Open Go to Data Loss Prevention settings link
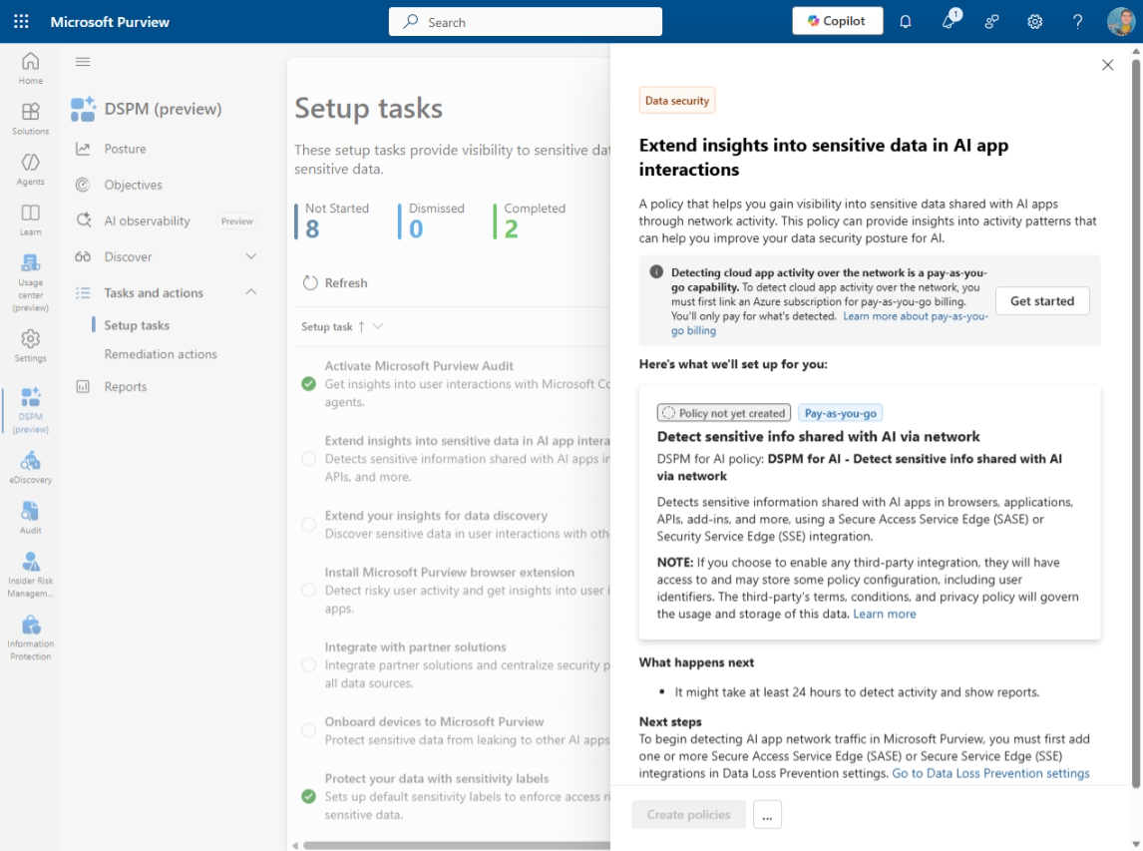 pyautogui.click(x=990, y=773)
